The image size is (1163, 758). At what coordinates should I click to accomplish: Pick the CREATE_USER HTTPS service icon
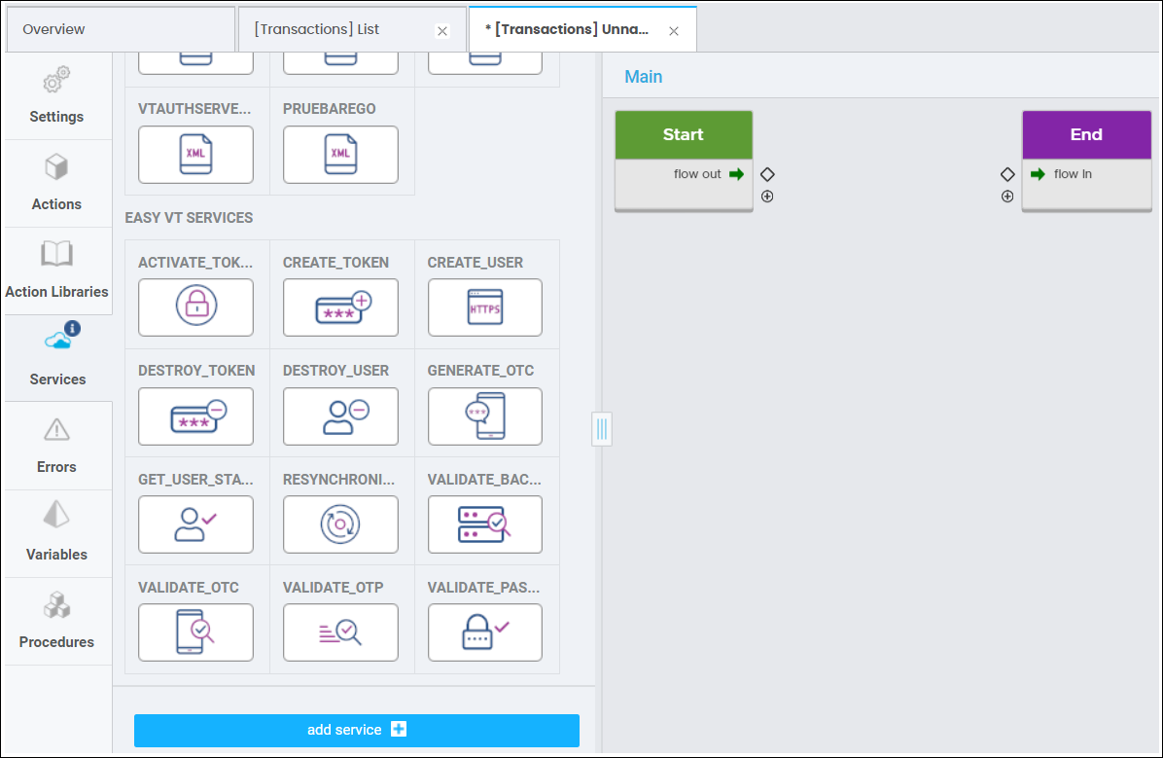pos(485,307)
